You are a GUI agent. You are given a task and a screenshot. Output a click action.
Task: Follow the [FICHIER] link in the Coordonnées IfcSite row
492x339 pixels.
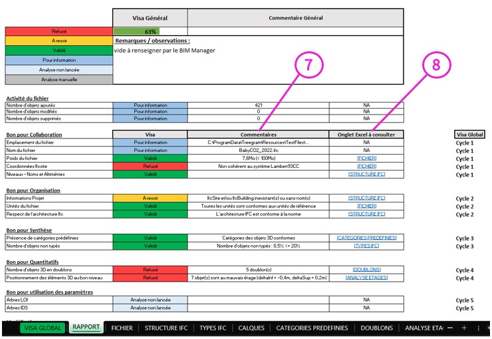tap(366, 166)
